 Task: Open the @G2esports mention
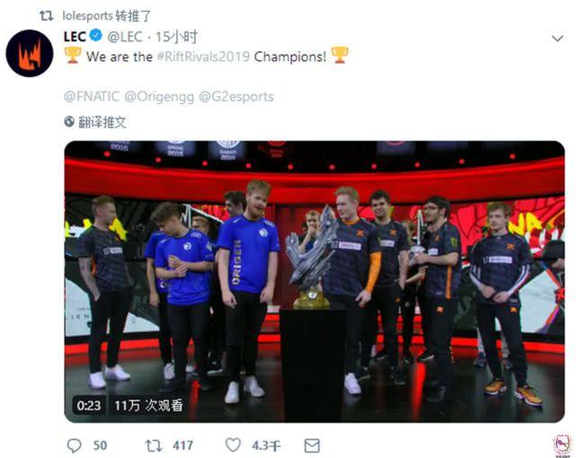point(236,96)
